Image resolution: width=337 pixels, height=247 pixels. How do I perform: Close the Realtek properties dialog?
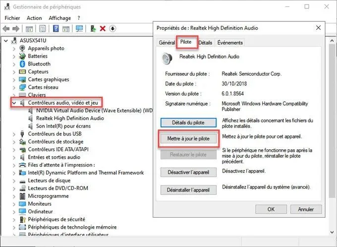coord(318,28)
